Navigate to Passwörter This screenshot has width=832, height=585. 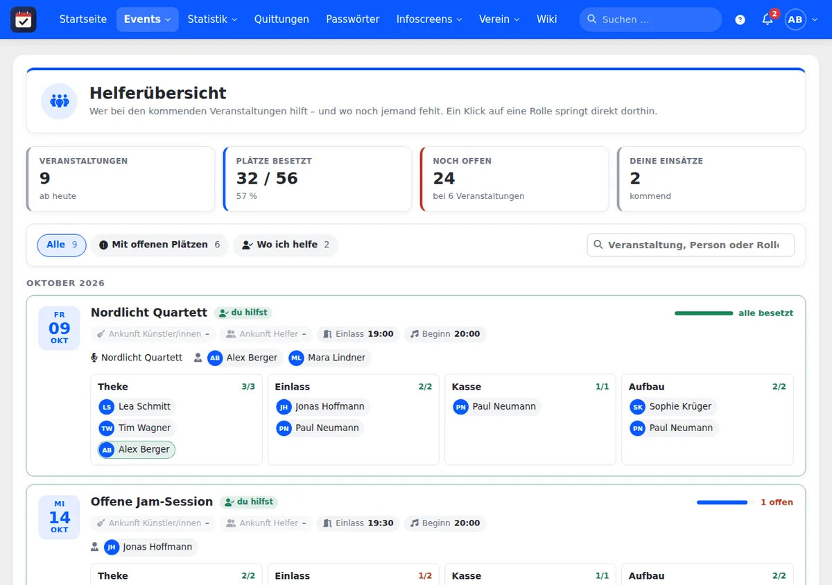pyautogui.click(x=353, y=19)
